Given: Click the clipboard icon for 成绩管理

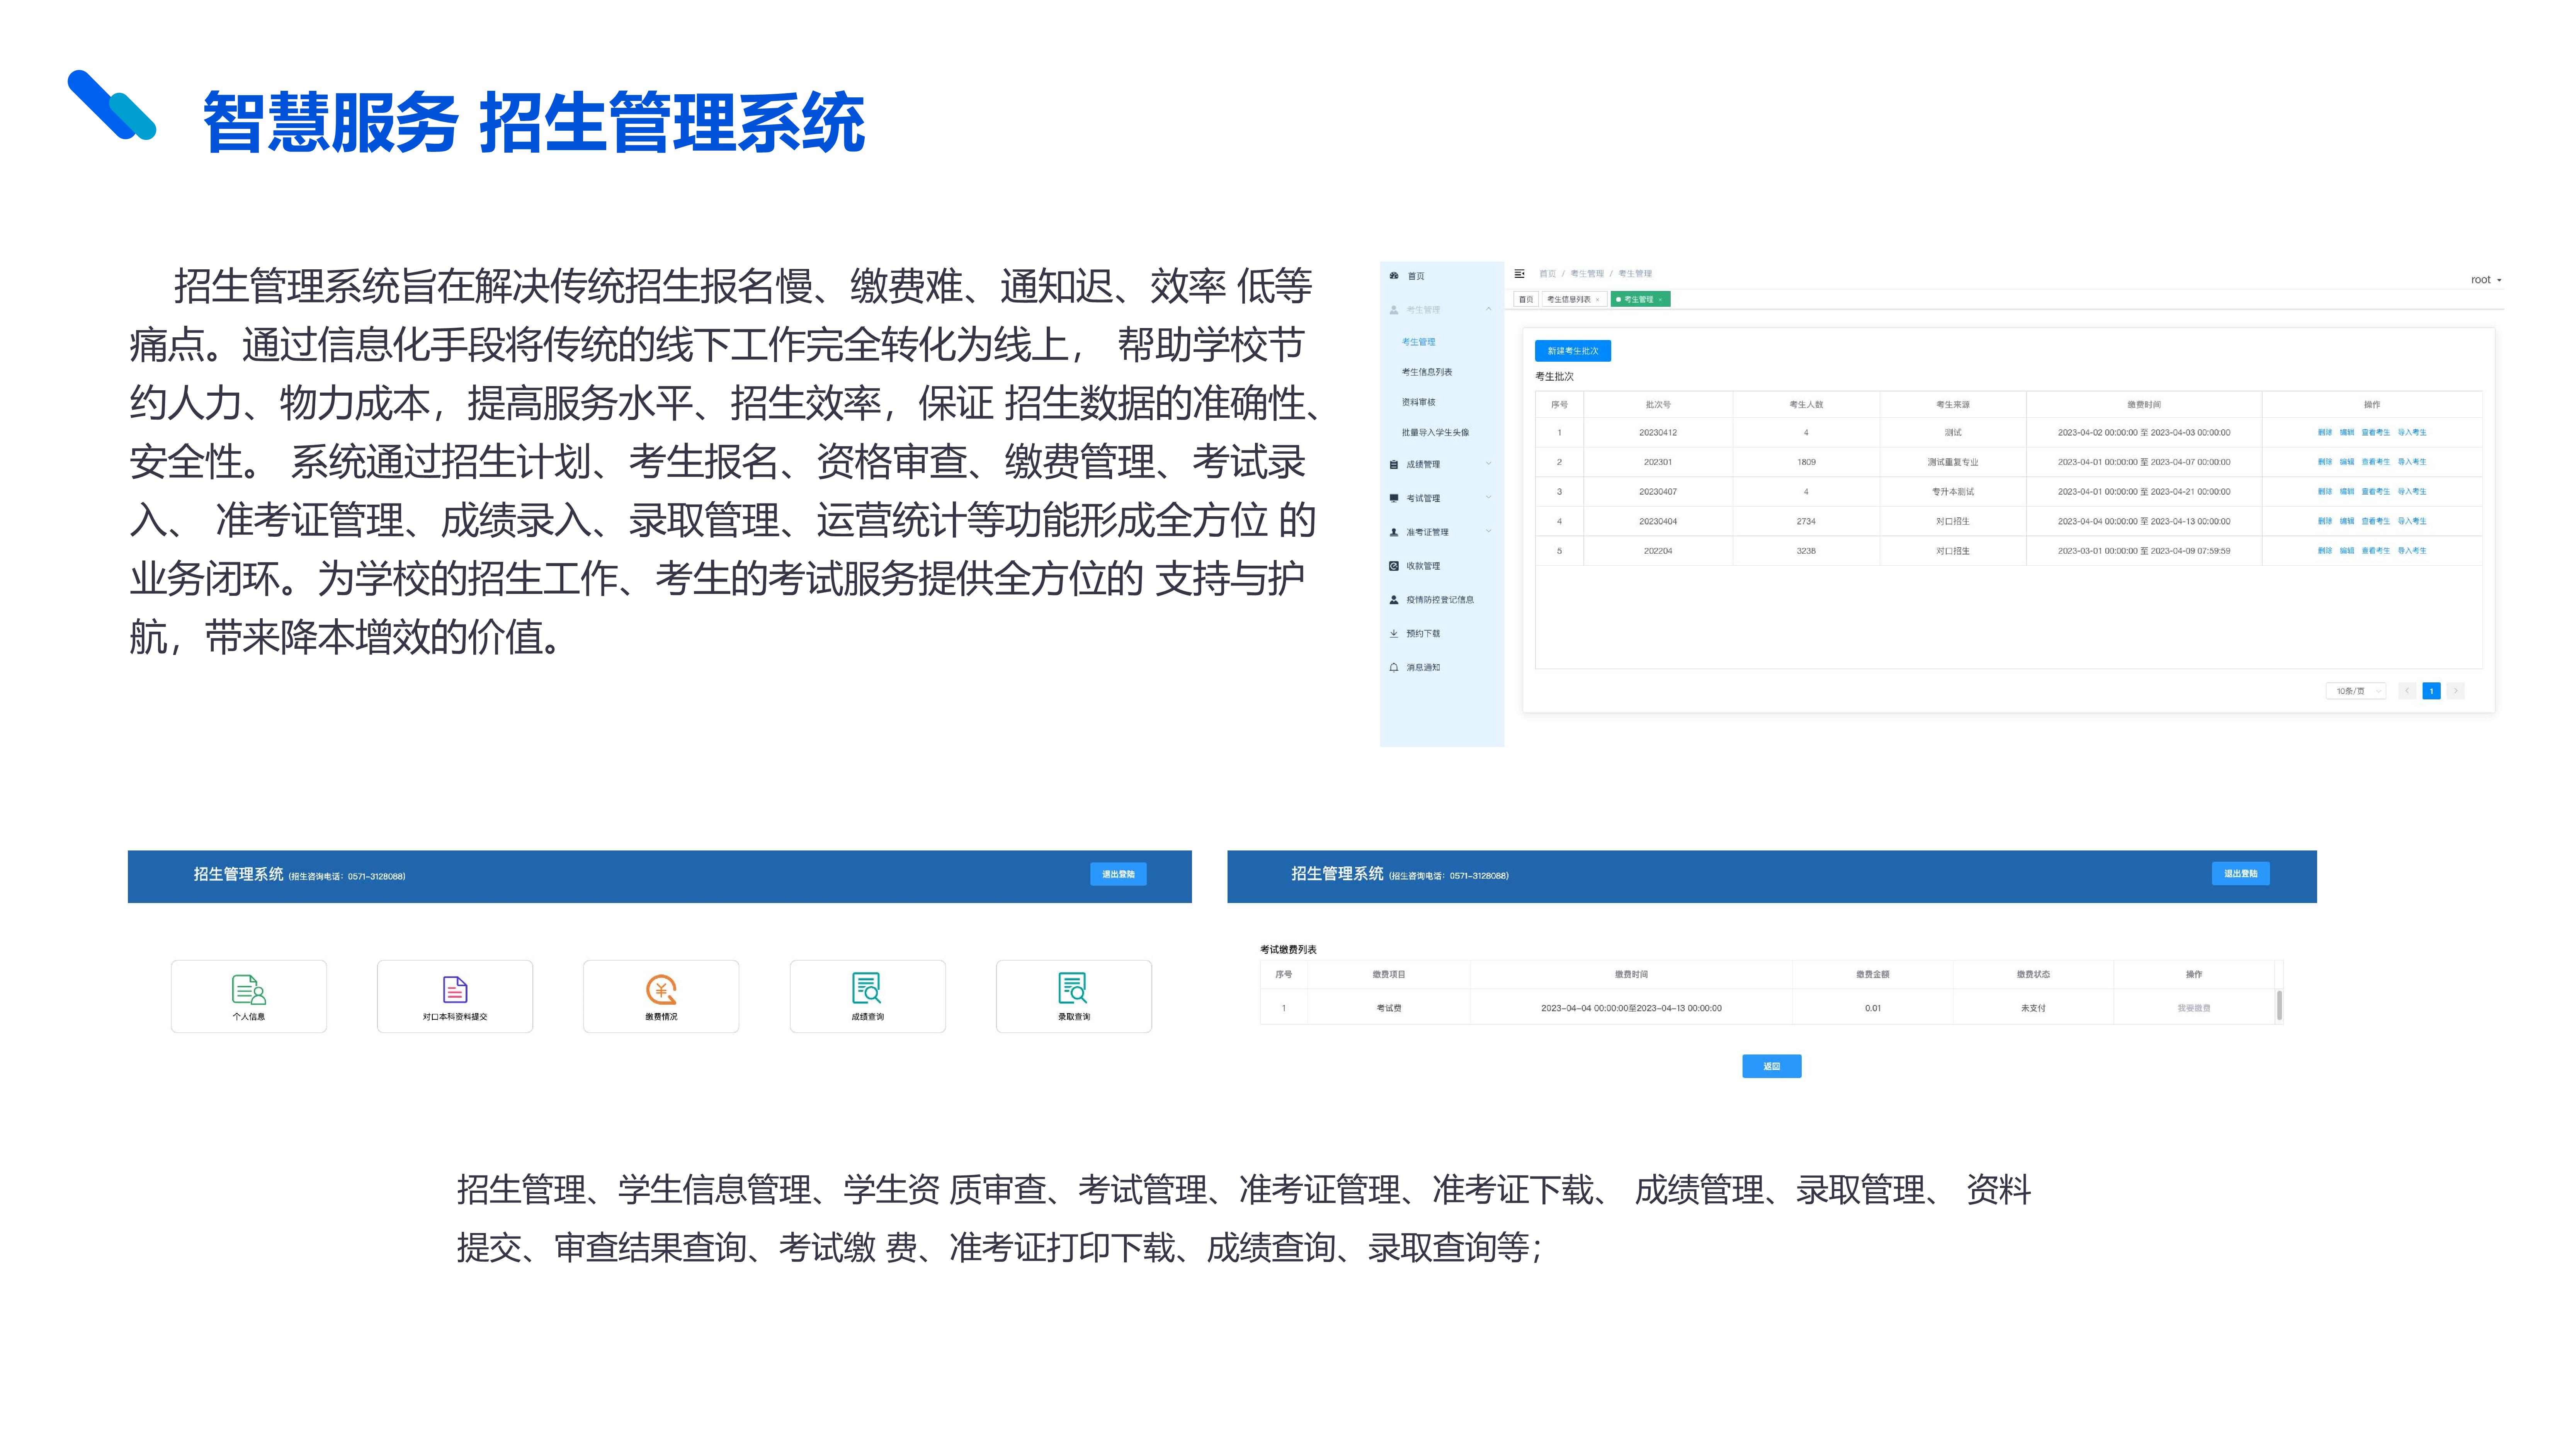Looking at the screenshot, I should [x=1394, y=464].
